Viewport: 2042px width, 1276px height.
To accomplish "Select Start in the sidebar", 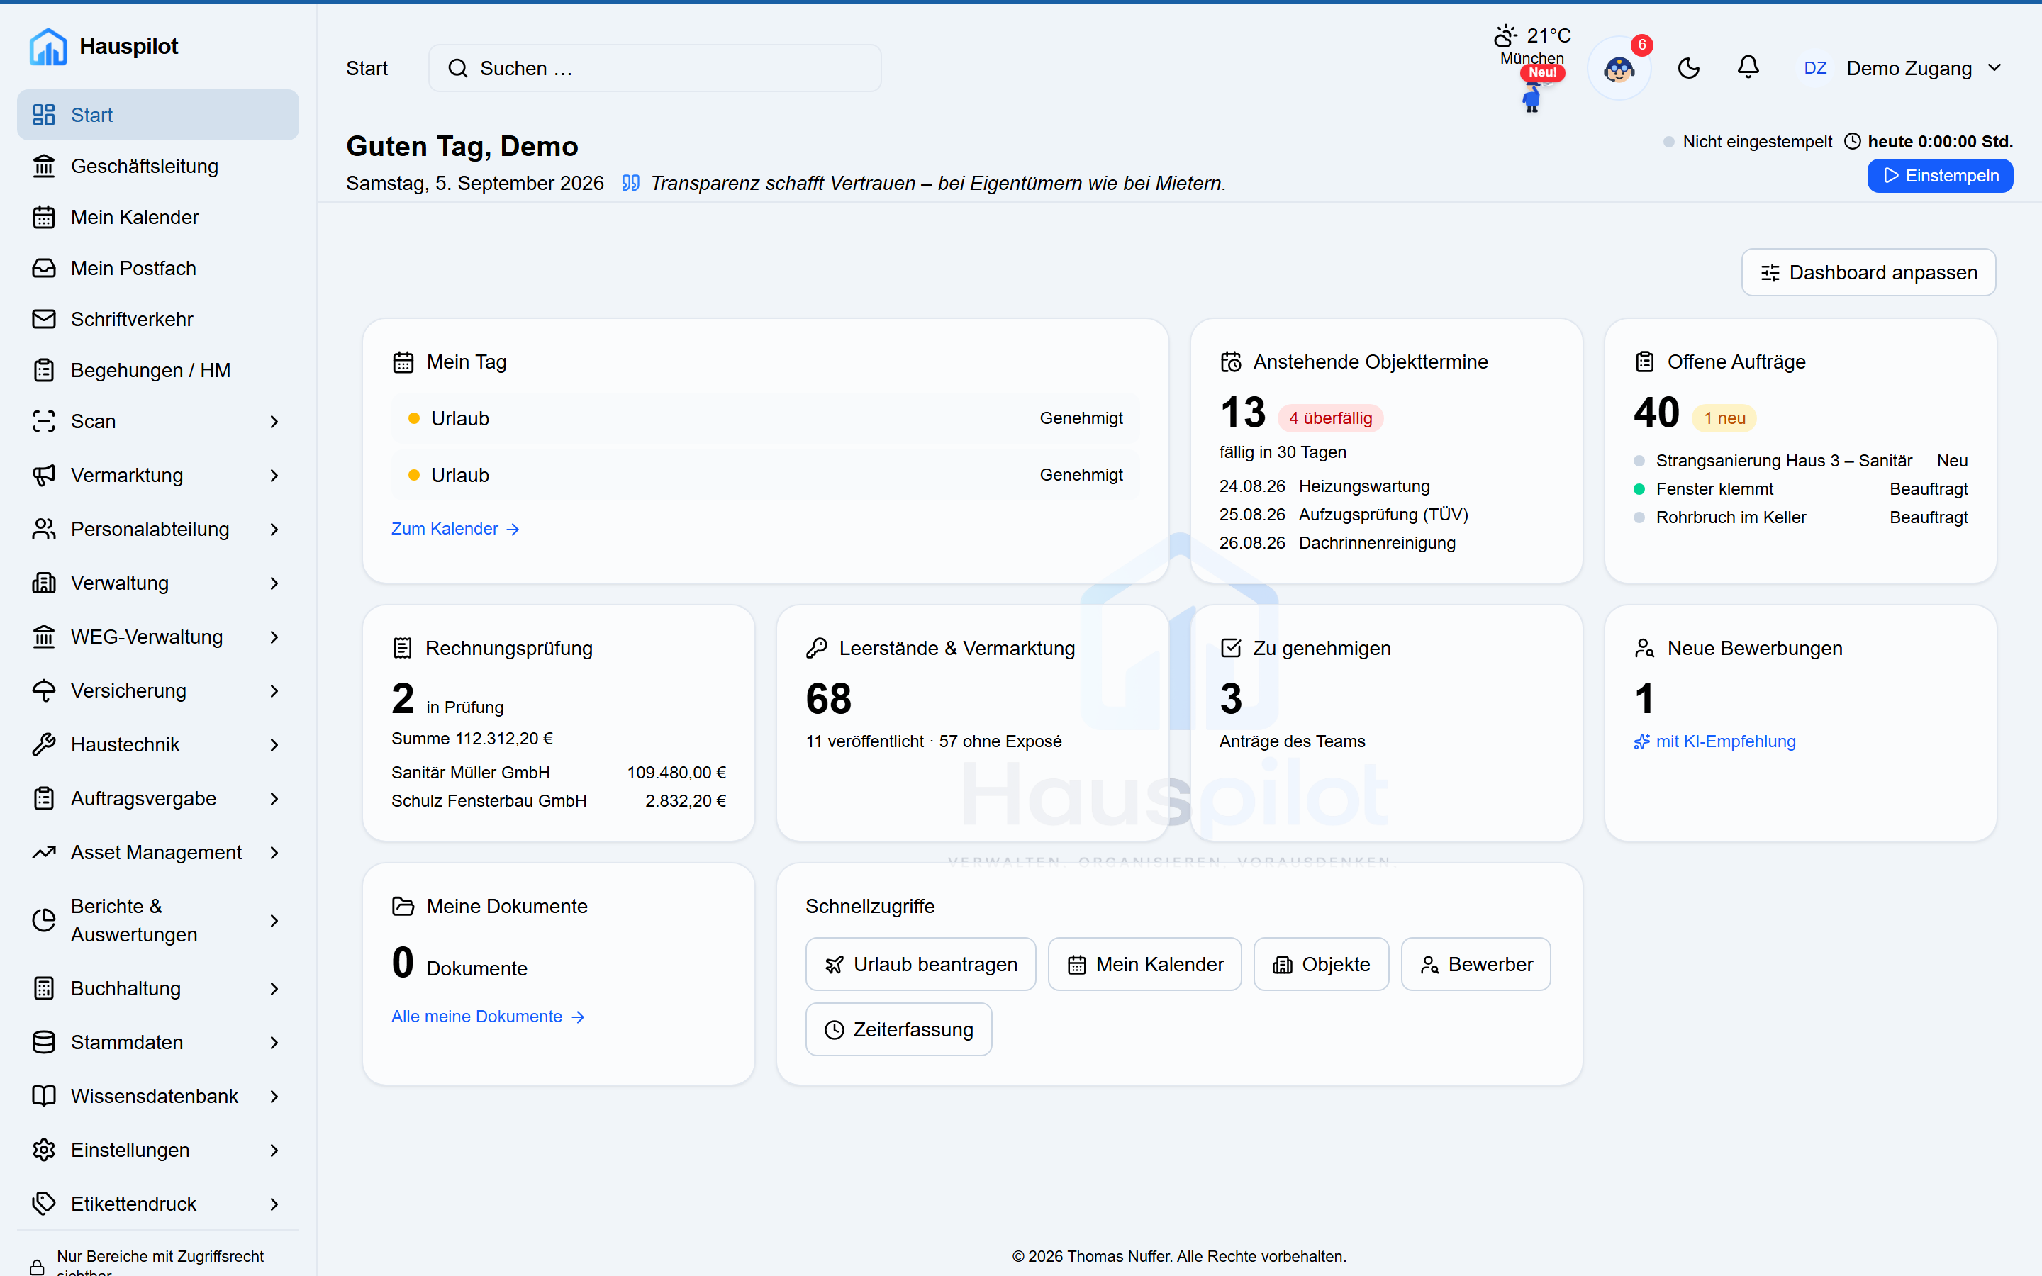I will pyautogui.click(x=158, y=115).
